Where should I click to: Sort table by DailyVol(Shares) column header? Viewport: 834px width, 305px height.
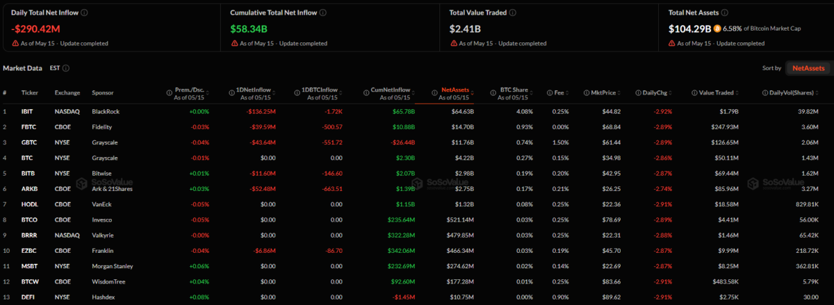pos(793,92)
